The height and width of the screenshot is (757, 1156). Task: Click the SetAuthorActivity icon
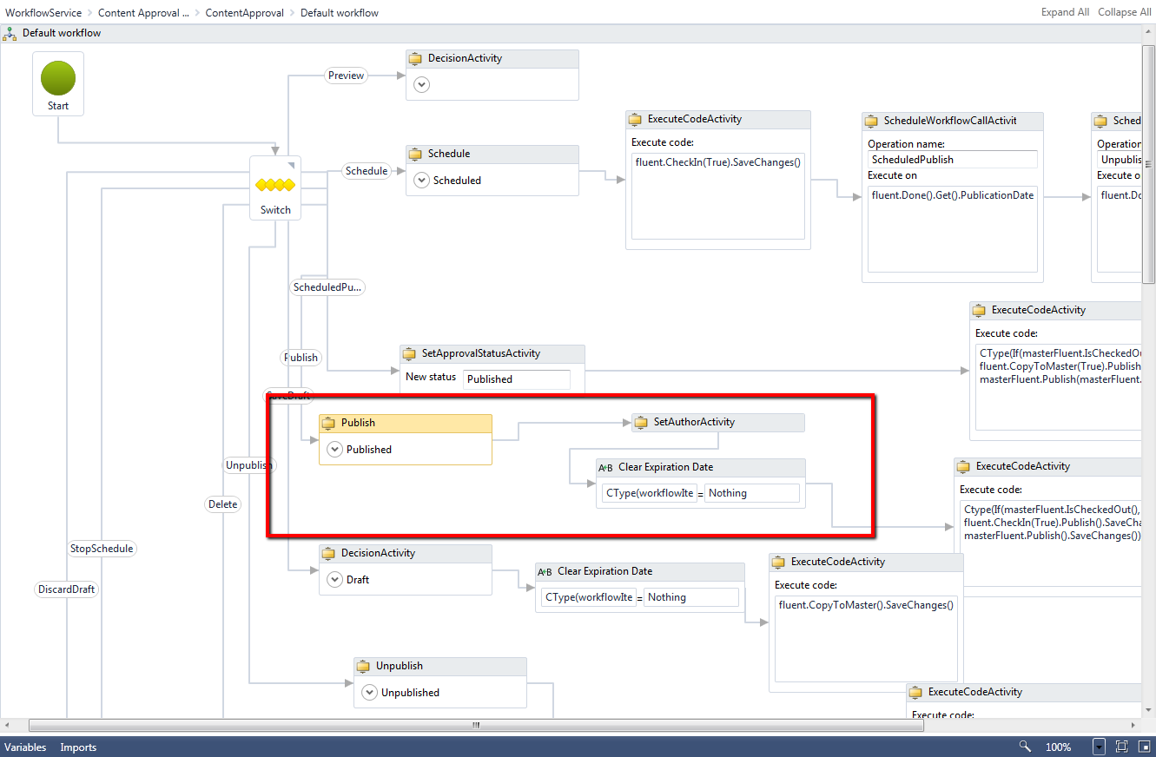[641, 423]
